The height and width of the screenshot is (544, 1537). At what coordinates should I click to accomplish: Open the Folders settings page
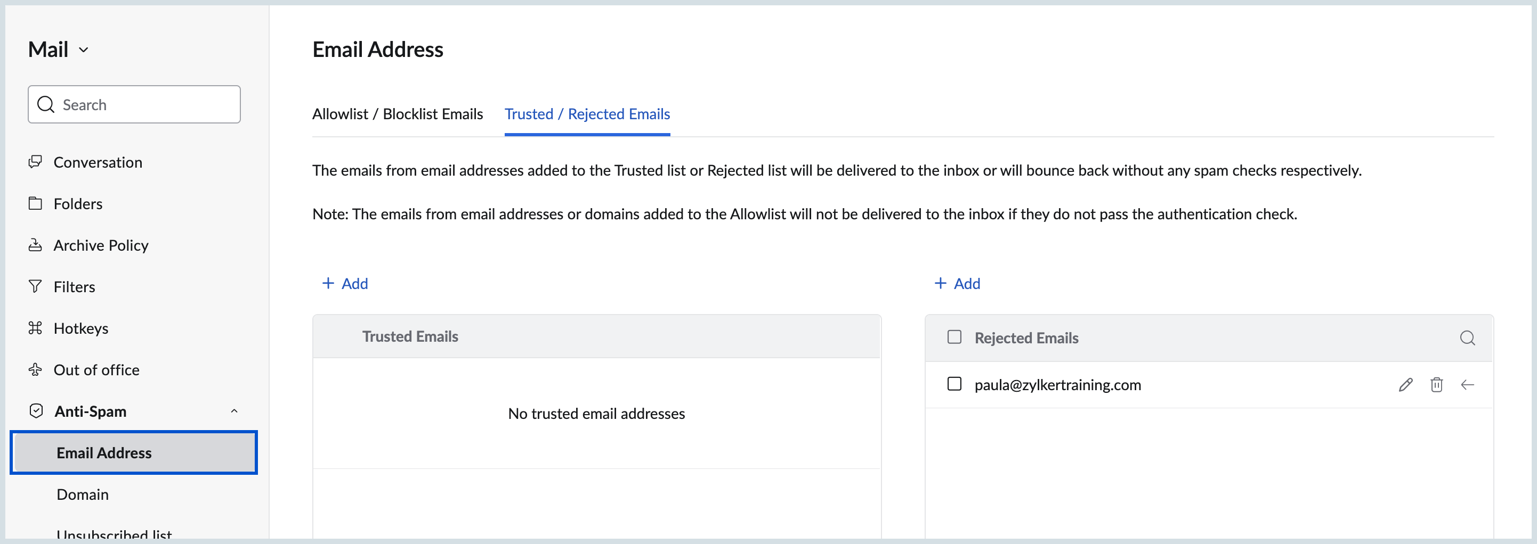(78, 204)
